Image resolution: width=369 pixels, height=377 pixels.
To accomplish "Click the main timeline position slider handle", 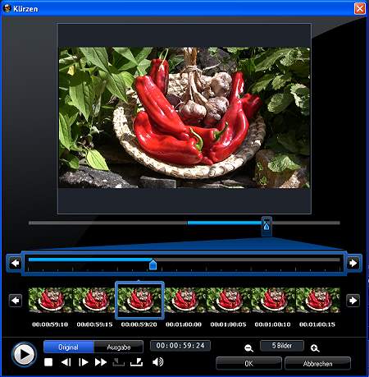I will [x=266, y=226].
